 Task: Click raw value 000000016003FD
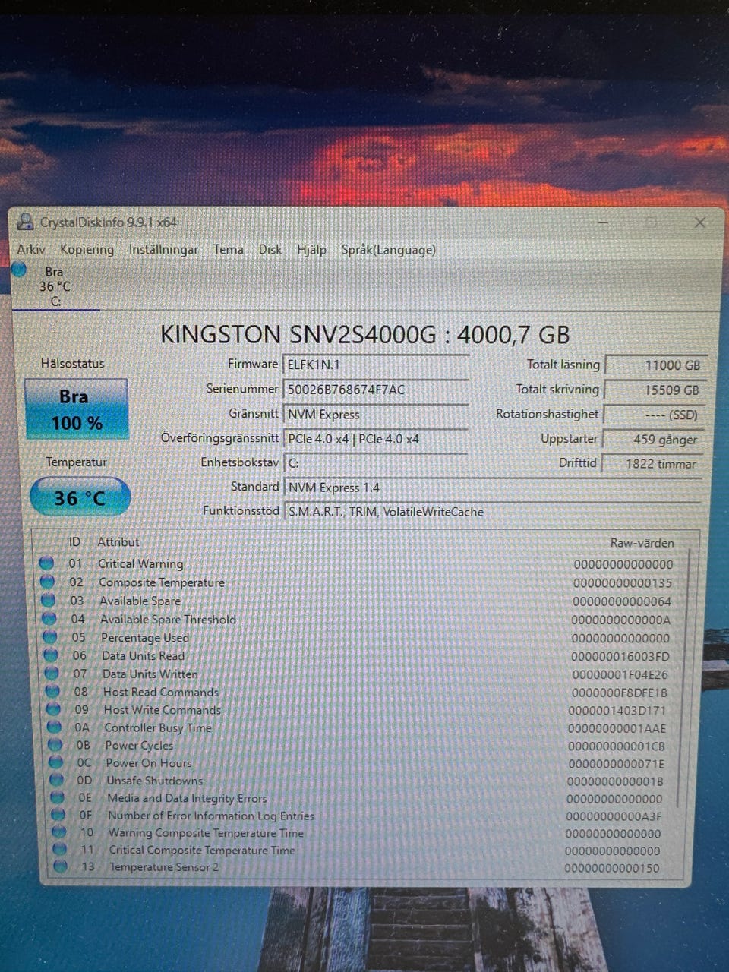tap(620, 657)
